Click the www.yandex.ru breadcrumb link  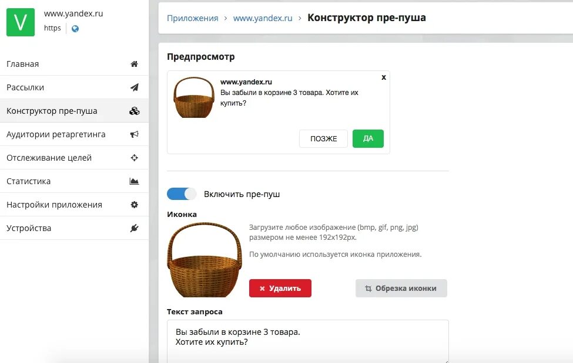pyautogui.click(x=263, y=18)
